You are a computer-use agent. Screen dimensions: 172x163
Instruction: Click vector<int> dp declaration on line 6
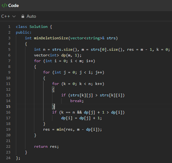(x=58, y=55)
